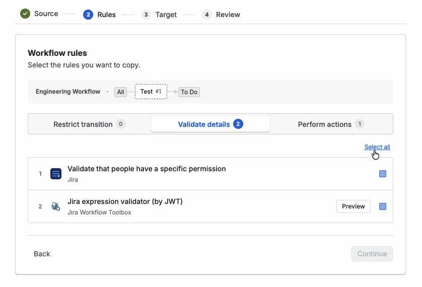Click the step 2 Rules circle icon
Viewport: 422px width, 287px height.
point(88,15)
